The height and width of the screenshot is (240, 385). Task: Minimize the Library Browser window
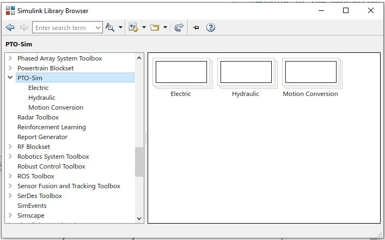tap(321, 10)
